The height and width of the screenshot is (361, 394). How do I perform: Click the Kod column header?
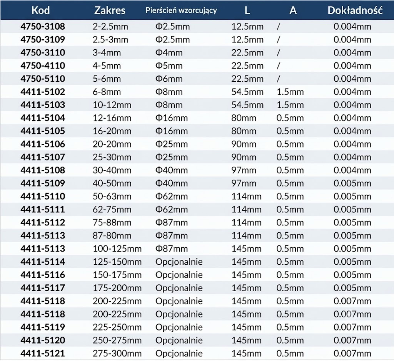coord(40,10)
